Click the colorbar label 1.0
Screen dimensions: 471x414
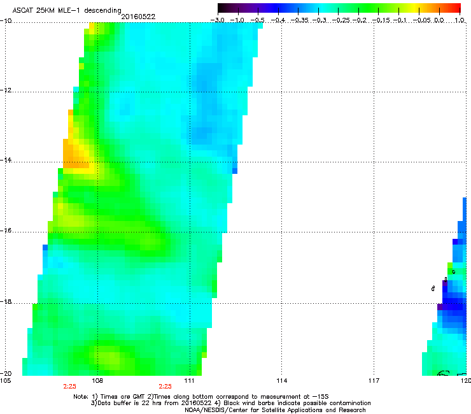460,20
